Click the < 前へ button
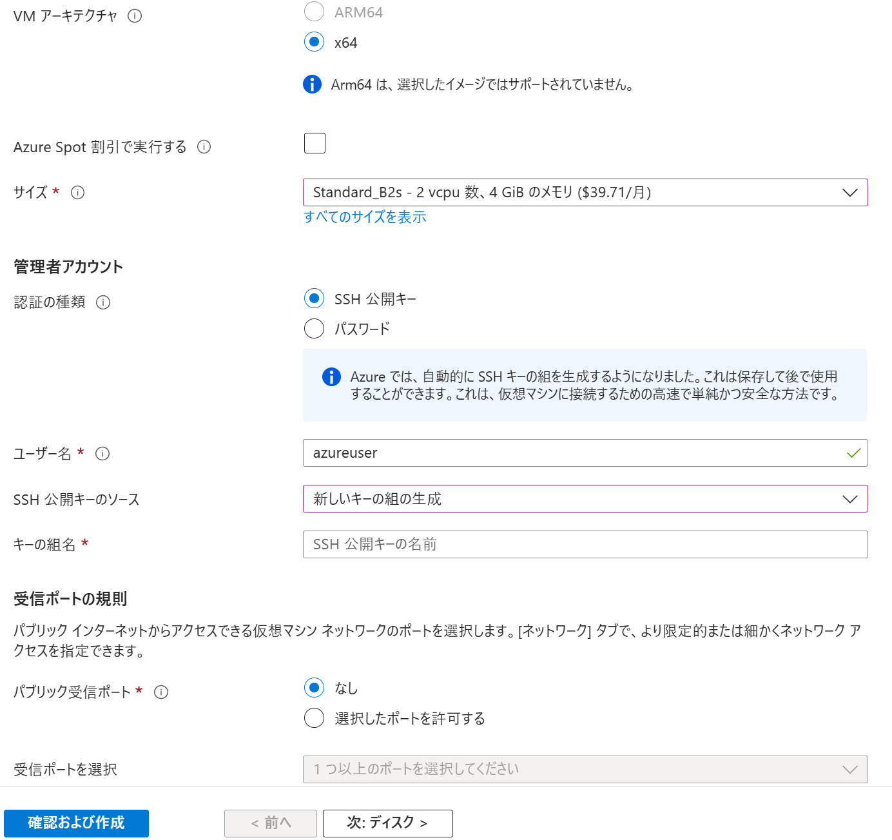 coord(271,823)
